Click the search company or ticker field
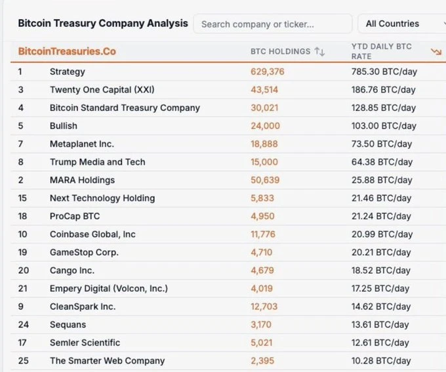Viewport: 446px width, 372px height. point(272,24)
